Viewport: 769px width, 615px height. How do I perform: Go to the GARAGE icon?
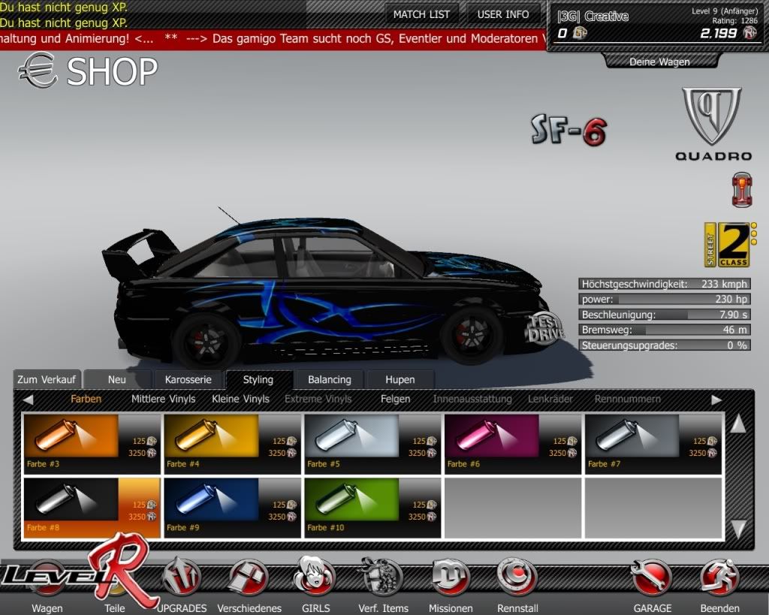pos(652,578)
